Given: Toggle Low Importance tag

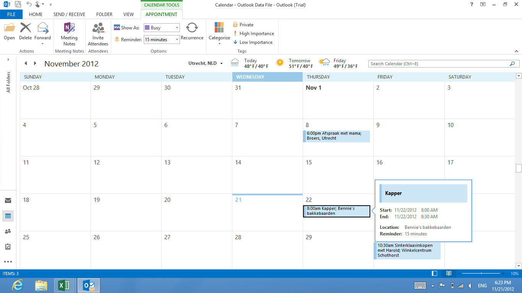Looking at the screenshot, I should click(253, 42).
